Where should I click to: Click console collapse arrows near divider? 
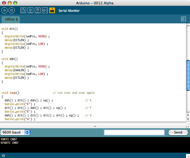187,127
